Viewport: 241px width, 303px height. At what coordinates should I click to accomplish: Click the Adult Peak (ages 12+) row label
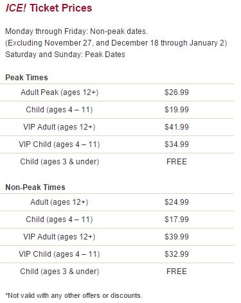(x=59, y=92)
